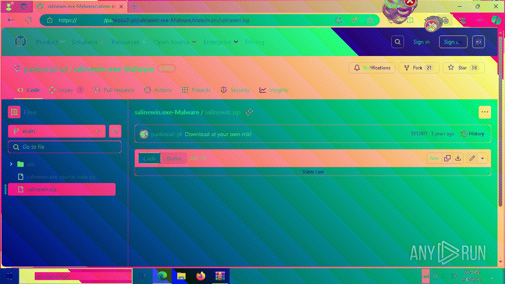Click the Notifications button
505x284 pixels.
coord(372,68)
